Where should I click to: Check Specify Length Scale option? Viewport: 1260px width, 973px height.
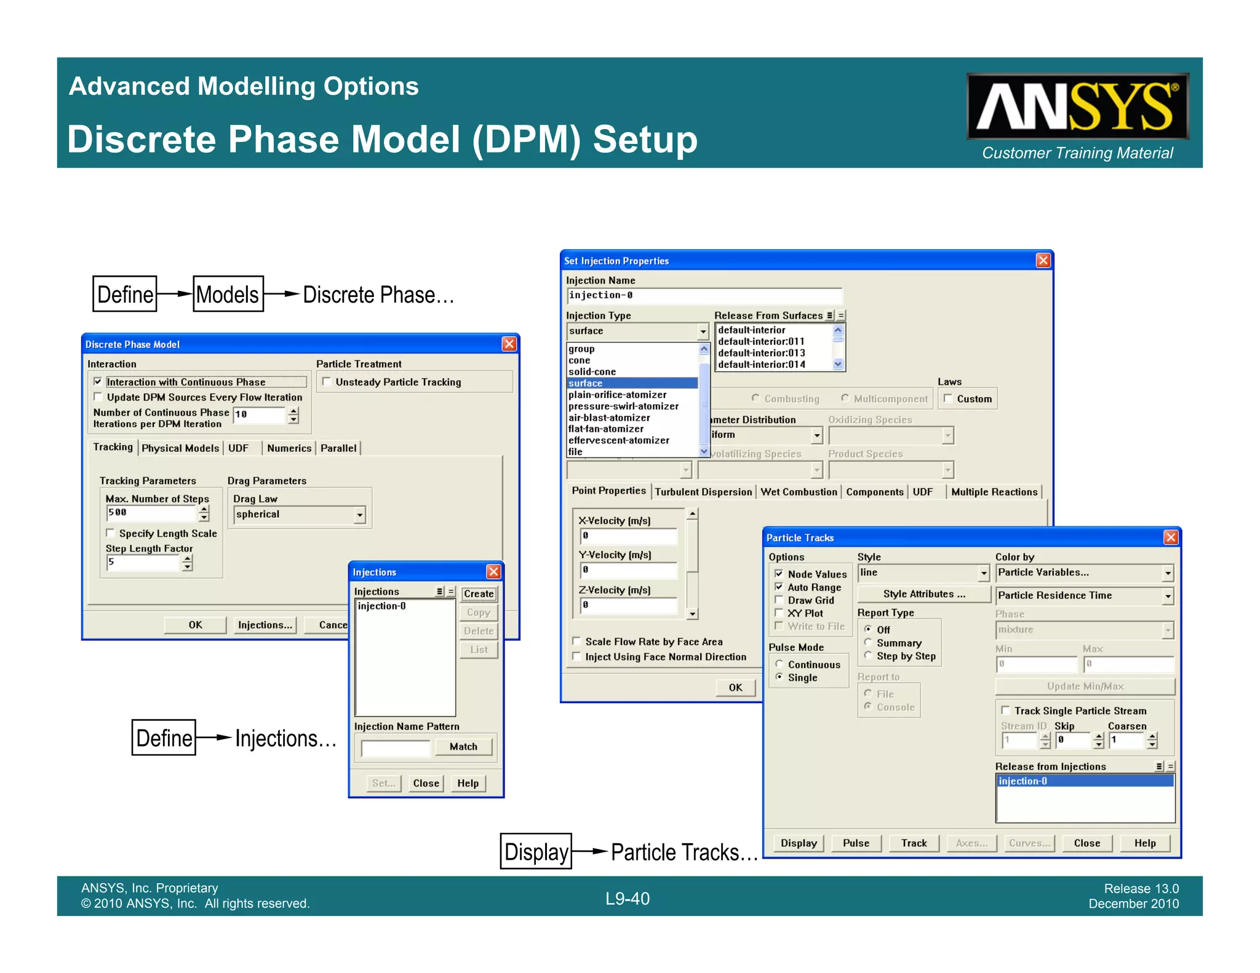tap(110, 533)
